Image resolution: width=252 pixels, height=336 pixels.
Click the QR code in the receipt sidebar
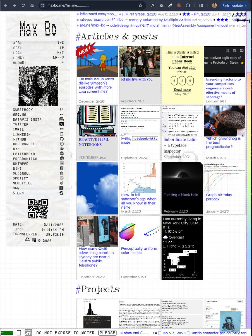tap(38, 209)
